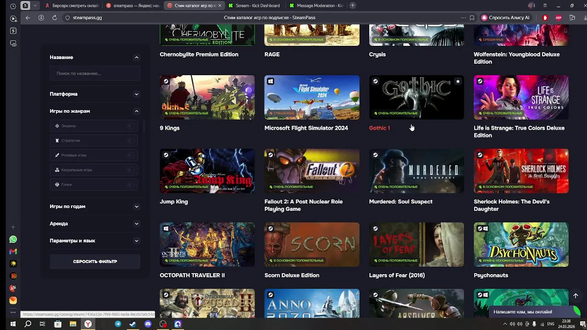This screenshot has height=330, width=587.
Task: Switch to the Берсерк смотреть онлайн tab
Action: pos(72,5)
